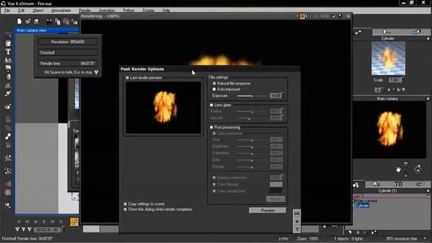Image resolution: width=432 pixels, height=243 pixels.
Task: Click the Scale value stepper arrows
Action: pos(402,80)
